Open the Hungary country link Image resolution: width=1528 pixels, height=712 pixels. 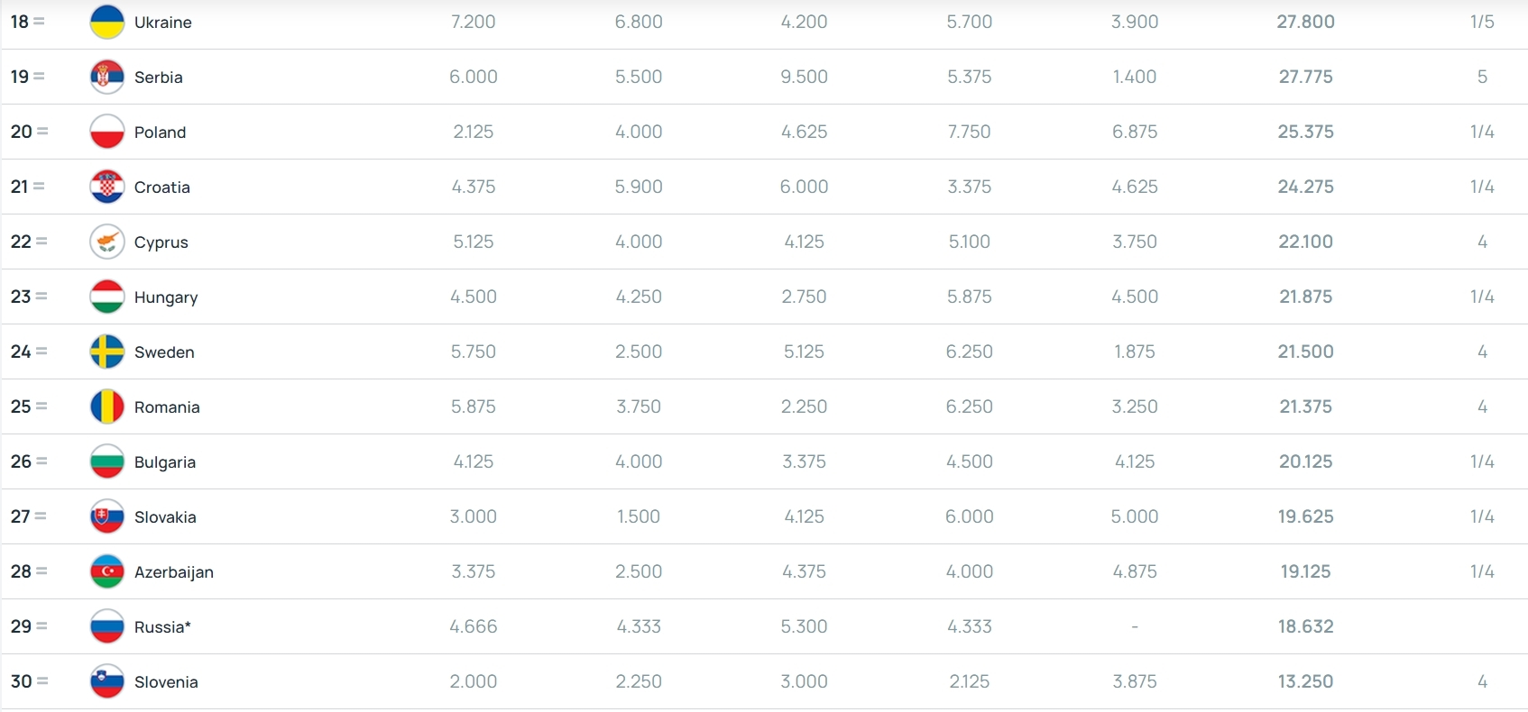166,297
